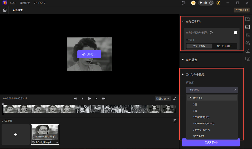Collapse the AI加工モデル section

tap(183, 21)
